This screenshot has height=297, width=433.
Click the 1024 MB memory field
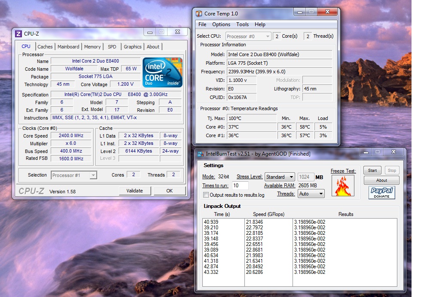(305, 177)
